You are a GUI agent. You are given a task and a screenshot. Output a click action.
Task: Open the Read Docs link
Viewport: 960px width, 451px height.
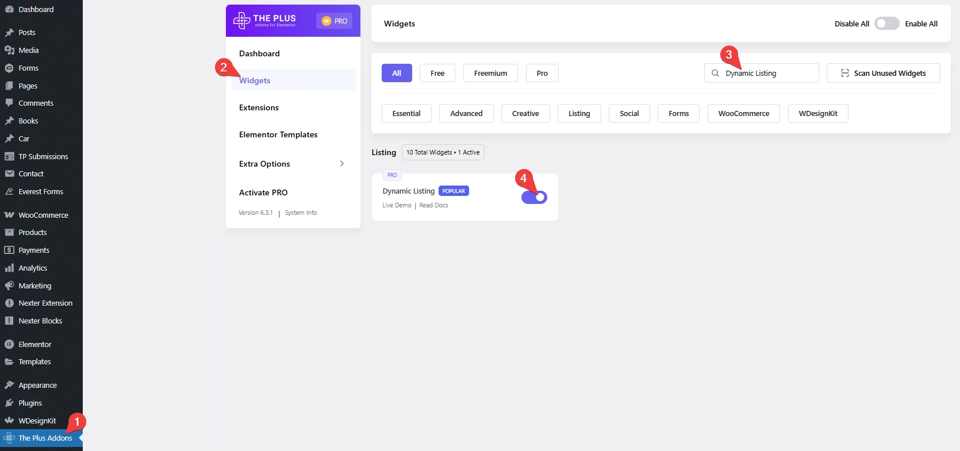[x=433, y=205]
